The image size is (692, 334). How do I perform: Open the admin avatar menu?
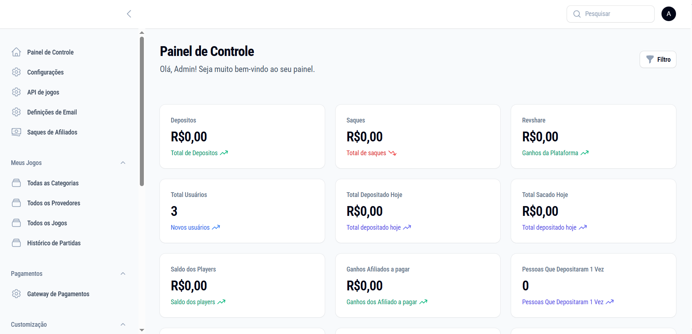pyautogui.click(x=668, y=14)
